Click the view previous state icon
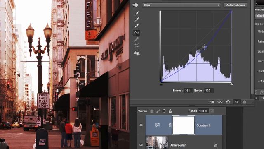 point(220,102)
